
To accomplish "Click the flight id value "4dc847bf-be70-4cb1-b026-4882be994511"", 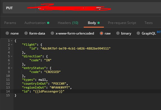I will pyautogui.click(x=76, y=48).
